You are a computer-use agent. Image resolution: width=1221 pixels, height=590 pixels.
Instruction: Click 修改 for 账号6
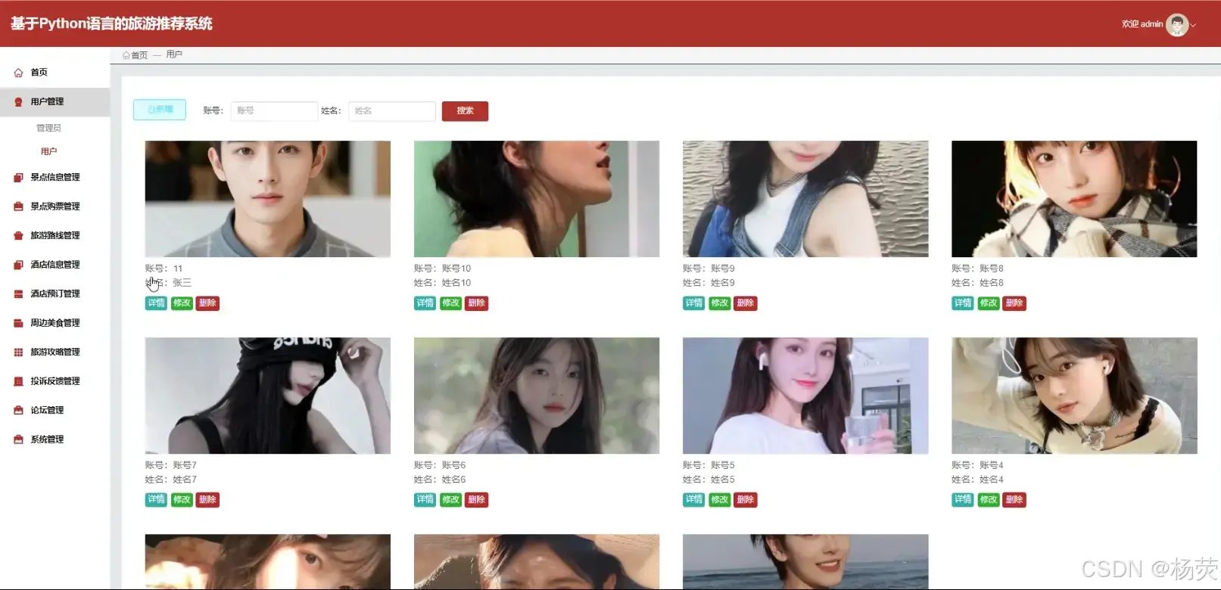click(450, 500)
